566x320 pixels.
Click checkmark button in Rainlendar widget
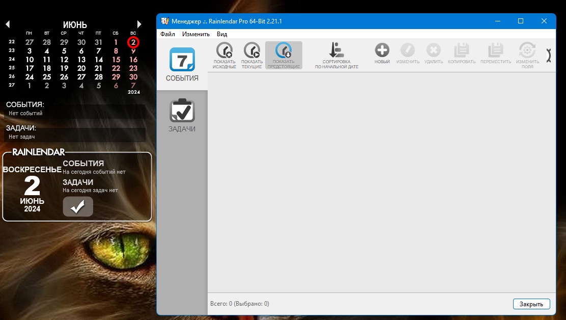(78, 206)
